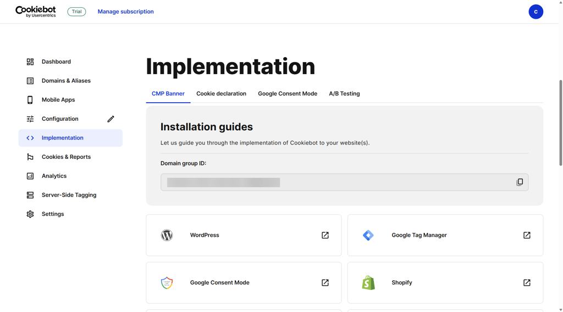Click the Domain group ID label
This screenshot has height=312, width=563.
(x=183, y=163)
